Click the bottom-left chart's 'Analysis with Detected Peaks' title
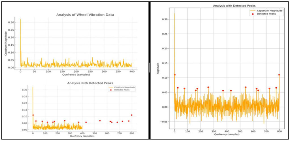 point(85,83)
